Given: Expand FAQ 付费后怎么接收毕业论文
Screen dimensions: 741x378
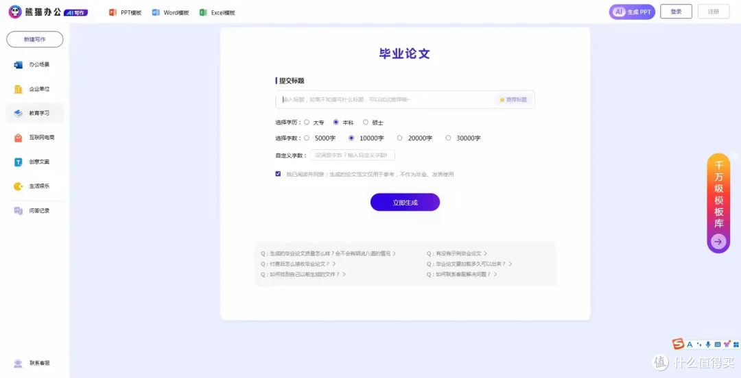Looking at the screenshot, I should click(x=298, y=264).
